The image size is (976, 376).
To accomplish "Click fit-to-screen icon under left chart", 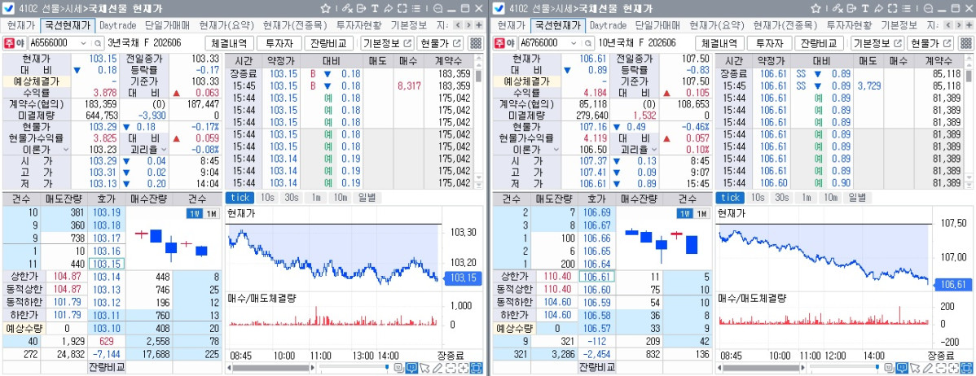I will [476, 368].
